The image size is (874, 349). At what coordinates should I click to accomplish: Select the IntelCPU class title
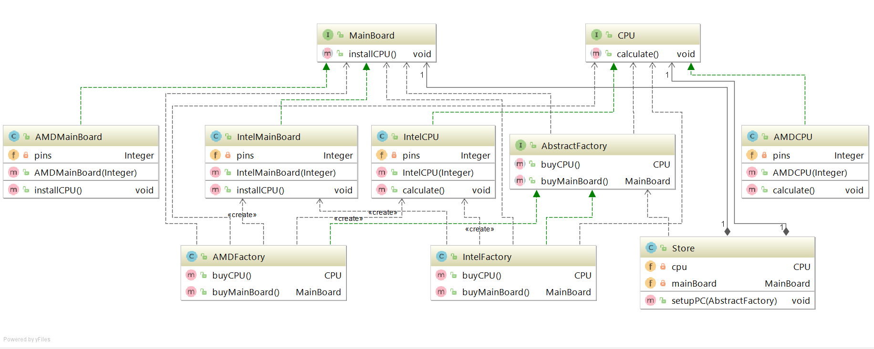[x=421, y=137]
